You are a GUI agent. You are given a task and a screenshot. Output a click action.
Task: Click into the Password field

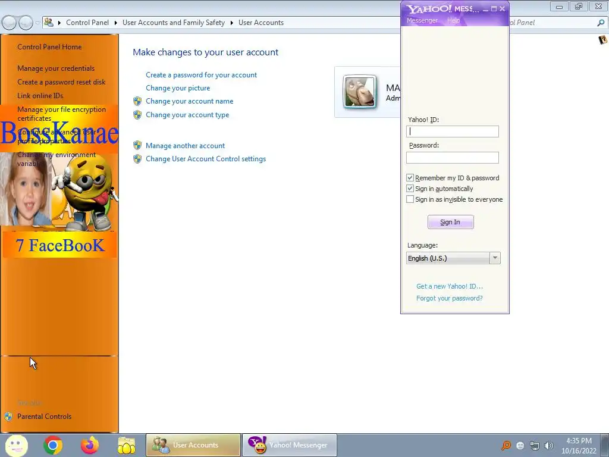click(453, 157)
